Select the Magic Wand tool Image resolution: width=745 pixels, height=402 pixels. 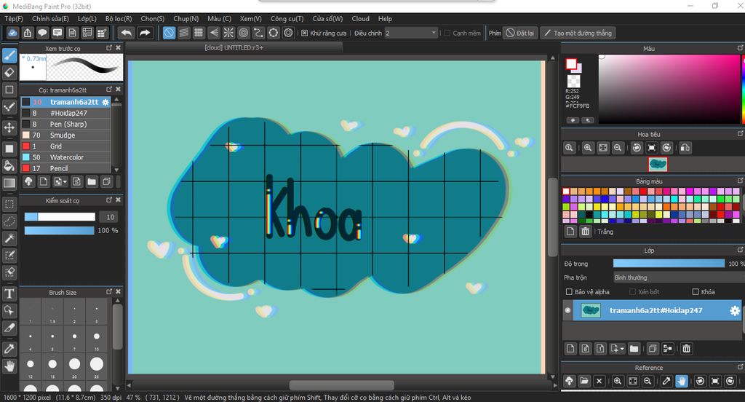click(x=9, y=238)
